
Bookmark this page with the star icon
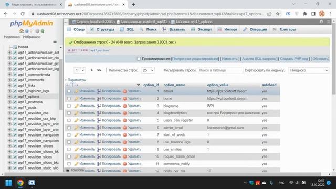click(278, 14)
